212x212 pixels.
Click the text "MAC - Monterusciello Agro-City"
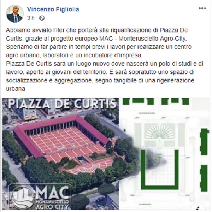coord(143,39)
